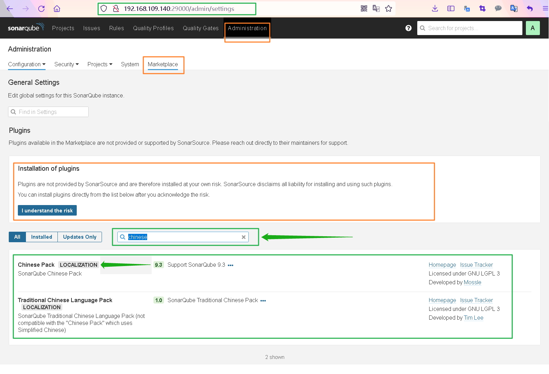Open the downloads arrow icon
The width and height of the screenshot is (549, 374).
pyautogui.click(x=435, y=8)
